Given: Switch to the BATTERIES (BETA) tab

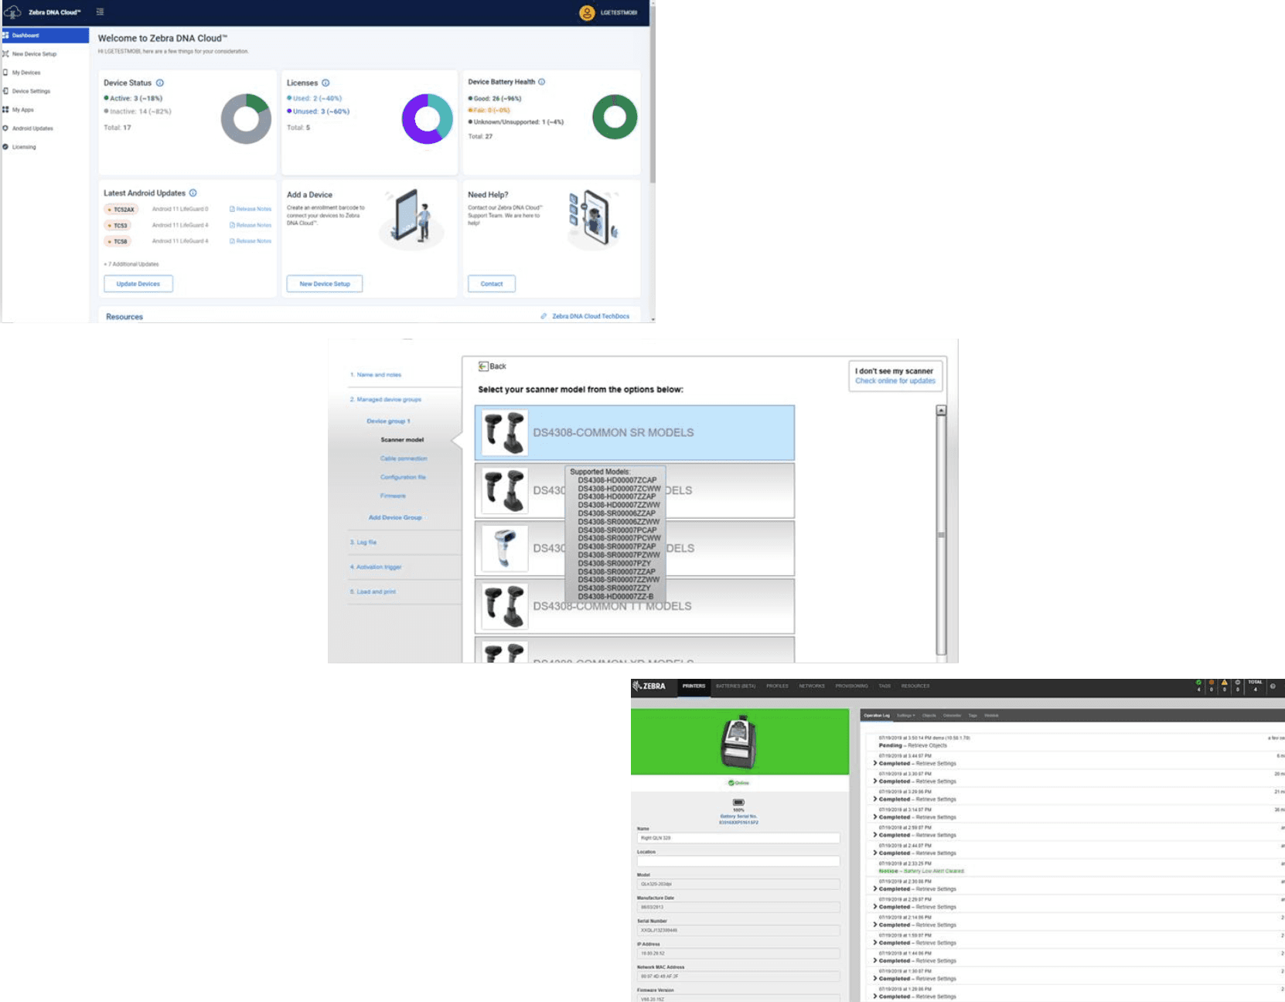Looking at the screenshot, I should point(736,687).
